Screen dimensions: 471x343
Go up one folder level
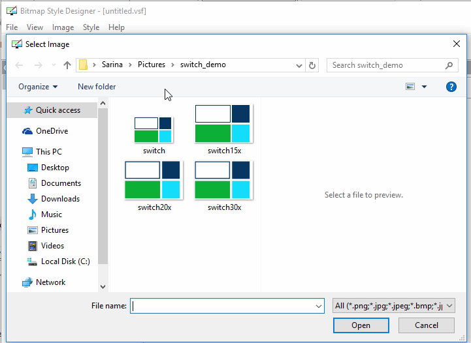coord(67,65)
